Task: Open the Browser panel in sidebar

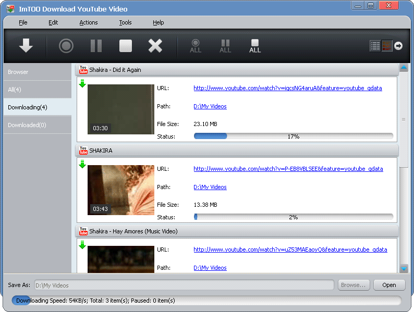Action: click(18, 72)
